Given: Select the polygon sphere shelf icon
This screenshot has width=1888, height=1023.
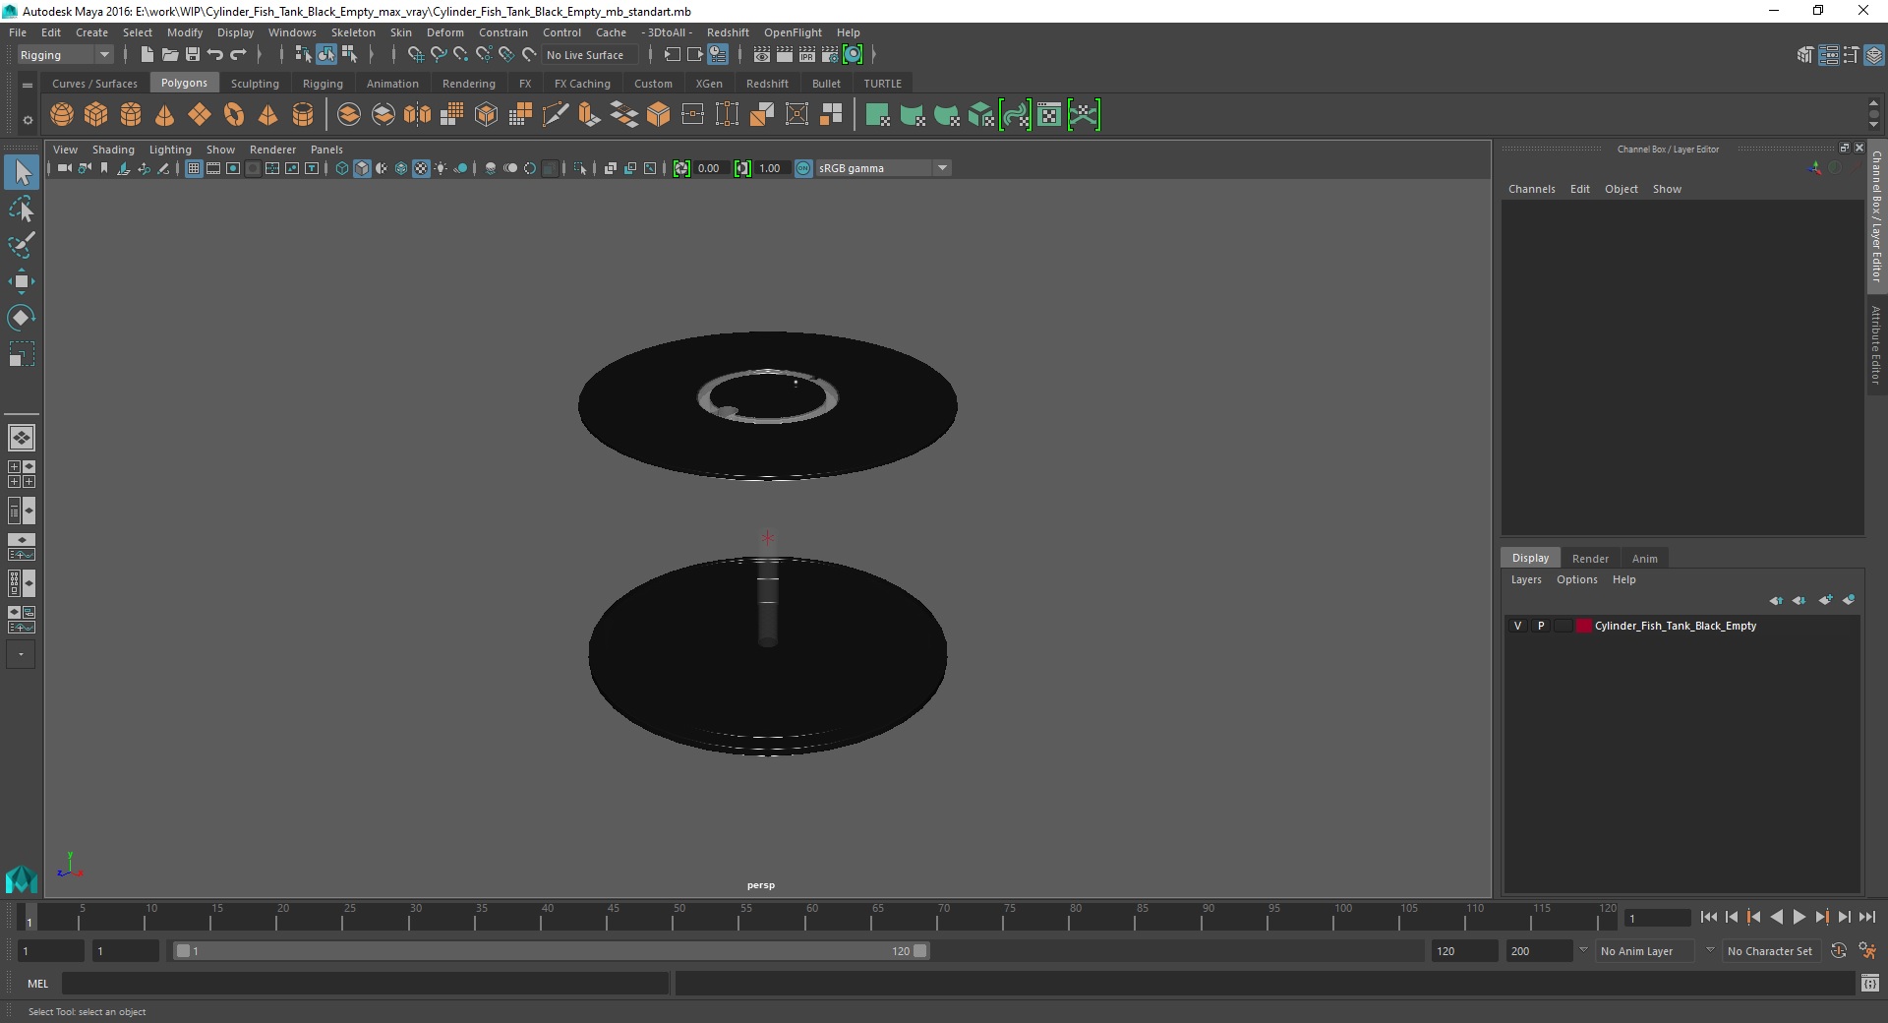Looking at the screenshot, I should 62,115.
